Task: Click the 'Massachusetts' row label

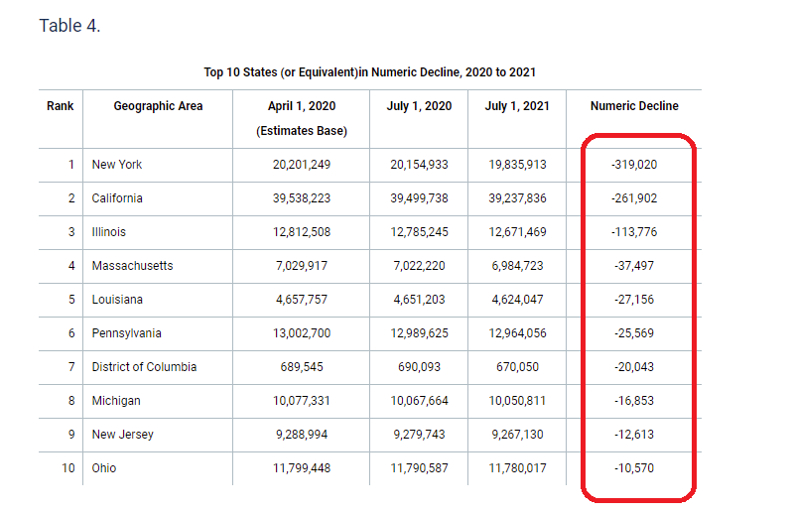Action: (x=132, y=266)
